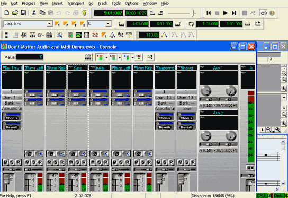Open record meter options dropdown arrow
The width and height of the screenshot is (288, 198).
106,57
